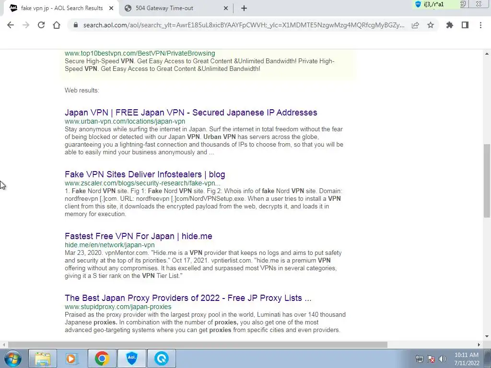The height and width of the screenshot is (368, 491).
Task: Open a new browser tab
Action: click(244, 8)
